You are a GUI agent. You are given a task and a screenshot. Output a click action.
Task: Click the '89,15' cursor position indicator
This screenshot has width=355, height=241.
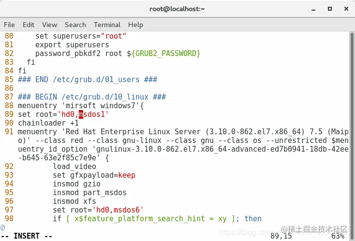pos(281,236)
